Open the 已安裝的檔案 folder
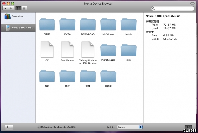Screen dimensions: 198x133 108,50
